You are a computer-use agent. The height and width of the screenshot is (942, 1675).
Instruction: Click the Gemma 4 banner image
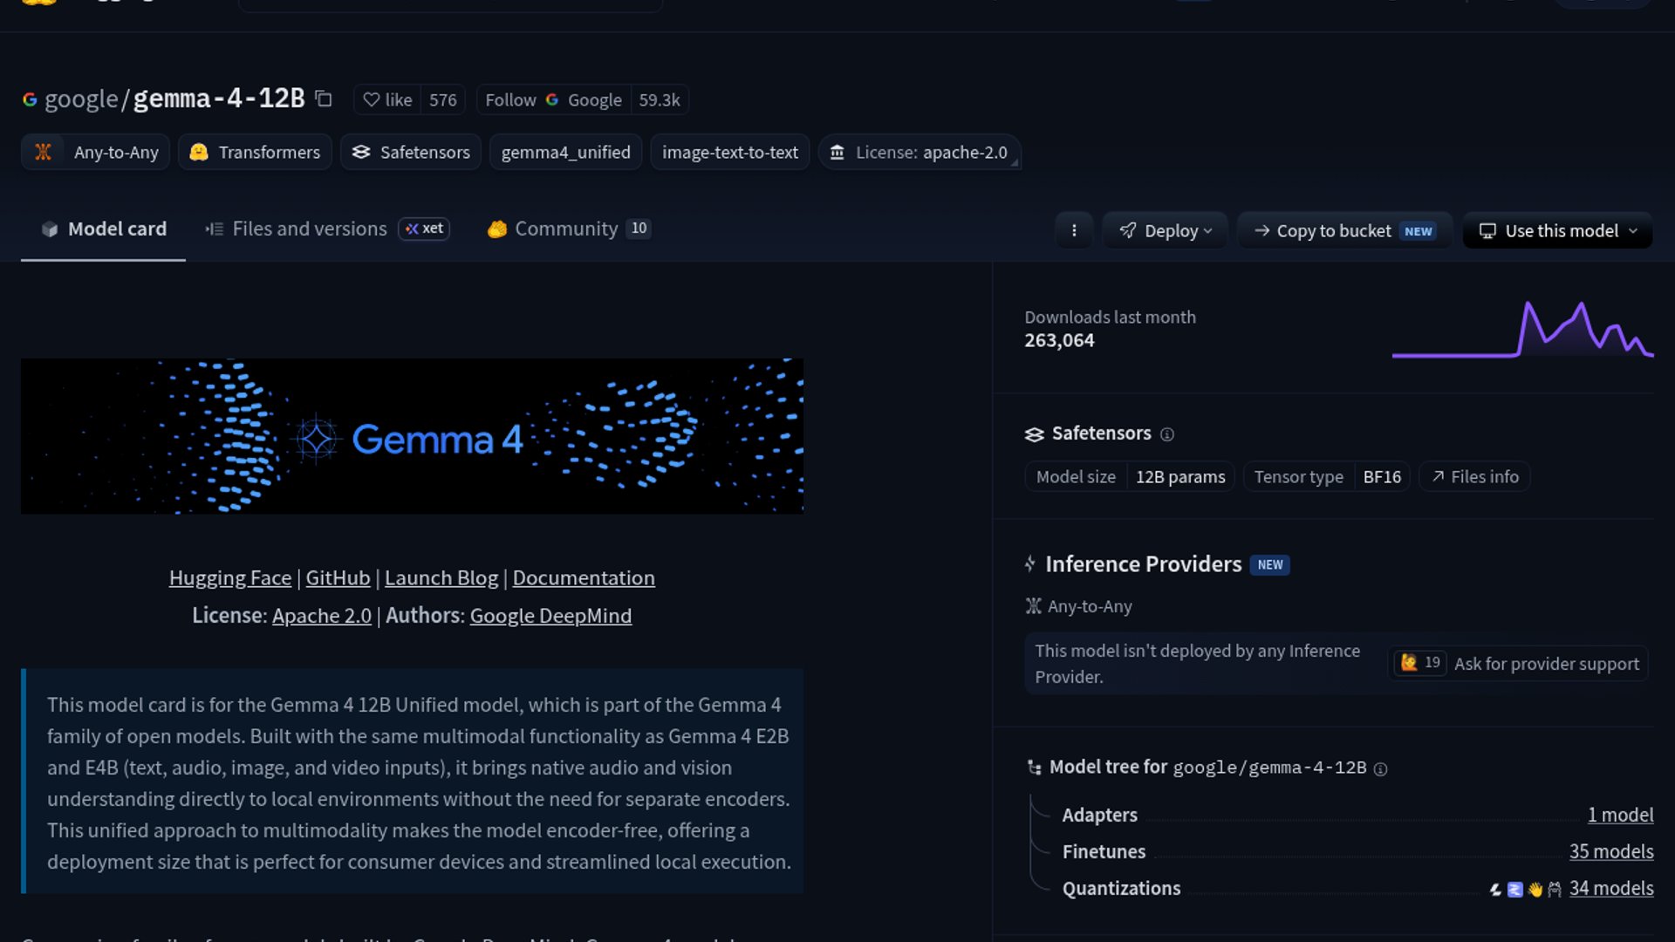coord(412,436)
